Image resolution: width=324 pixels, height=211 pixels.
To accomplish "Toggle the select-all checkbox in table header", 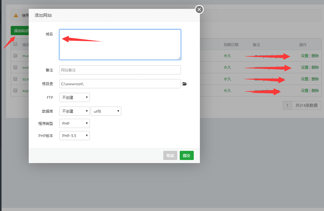I will (x=15, y=44).
